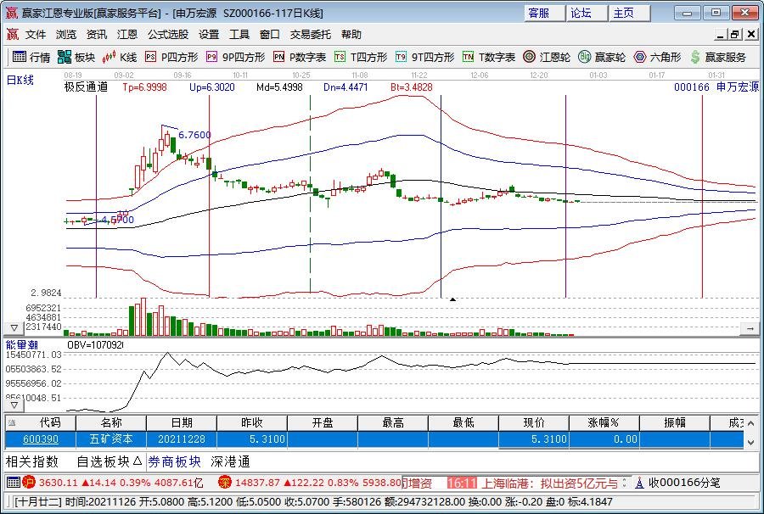This screenshot has width=764, height=514.
Task: Click the small stepper arrows by news ticker
Action: coord(625,483)
